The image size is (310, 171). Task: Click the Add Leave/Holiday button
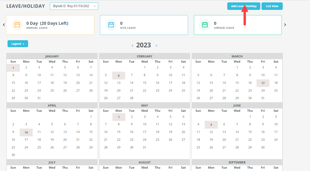pos(244,6)
